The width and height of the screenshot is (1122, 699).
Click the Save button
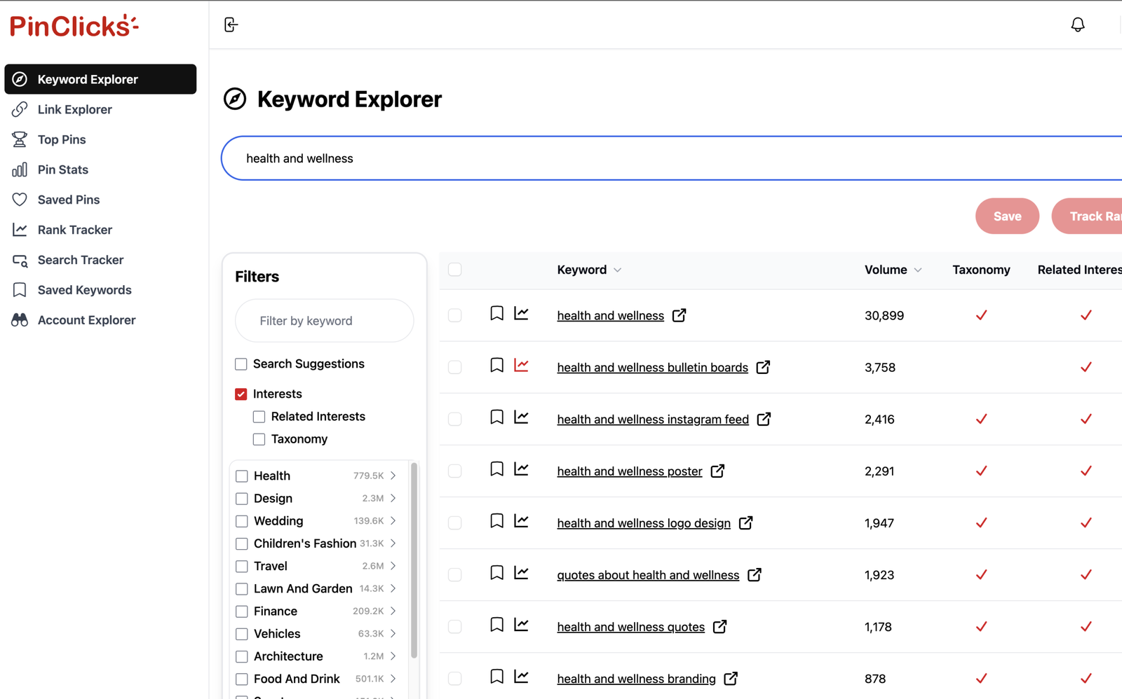[1007, 216]
